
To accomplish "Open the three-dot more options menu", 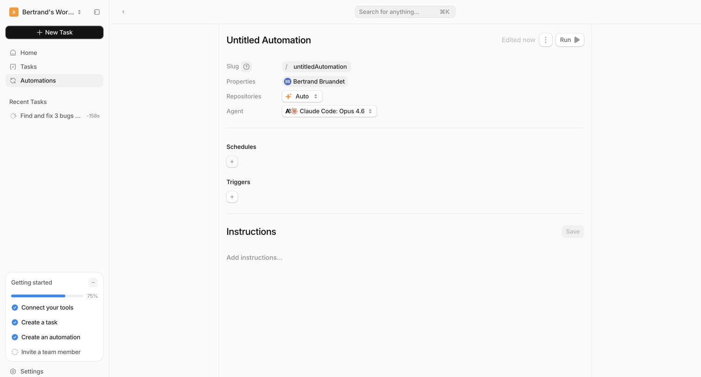I will pos(546,40).
